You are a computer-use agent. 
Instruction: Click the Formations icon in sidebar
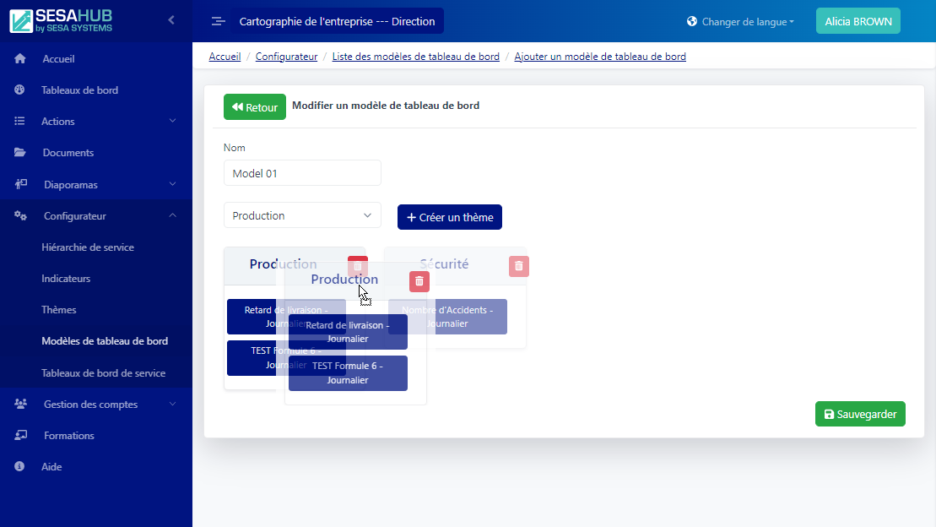20,436
